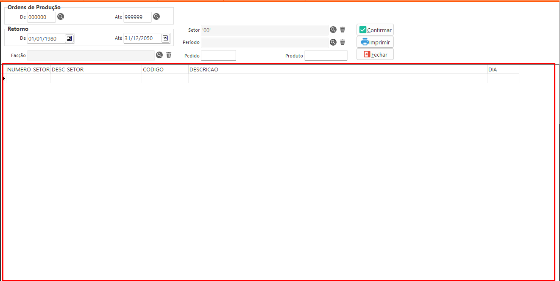Select the DIA column header
The width and height of the screenshot is (560, 281).
click(x=503, y=70)
